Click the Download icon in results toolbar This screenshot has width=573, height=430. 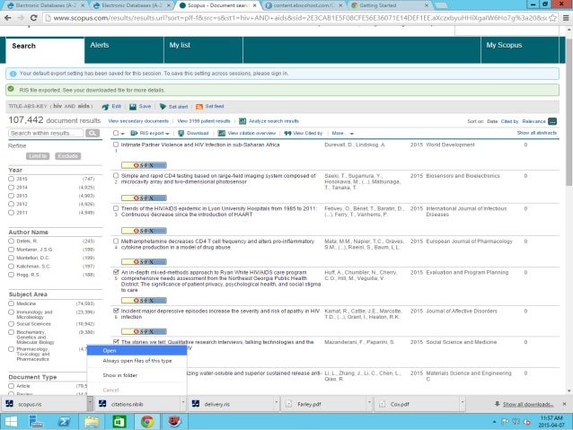(x=181, y=134)
